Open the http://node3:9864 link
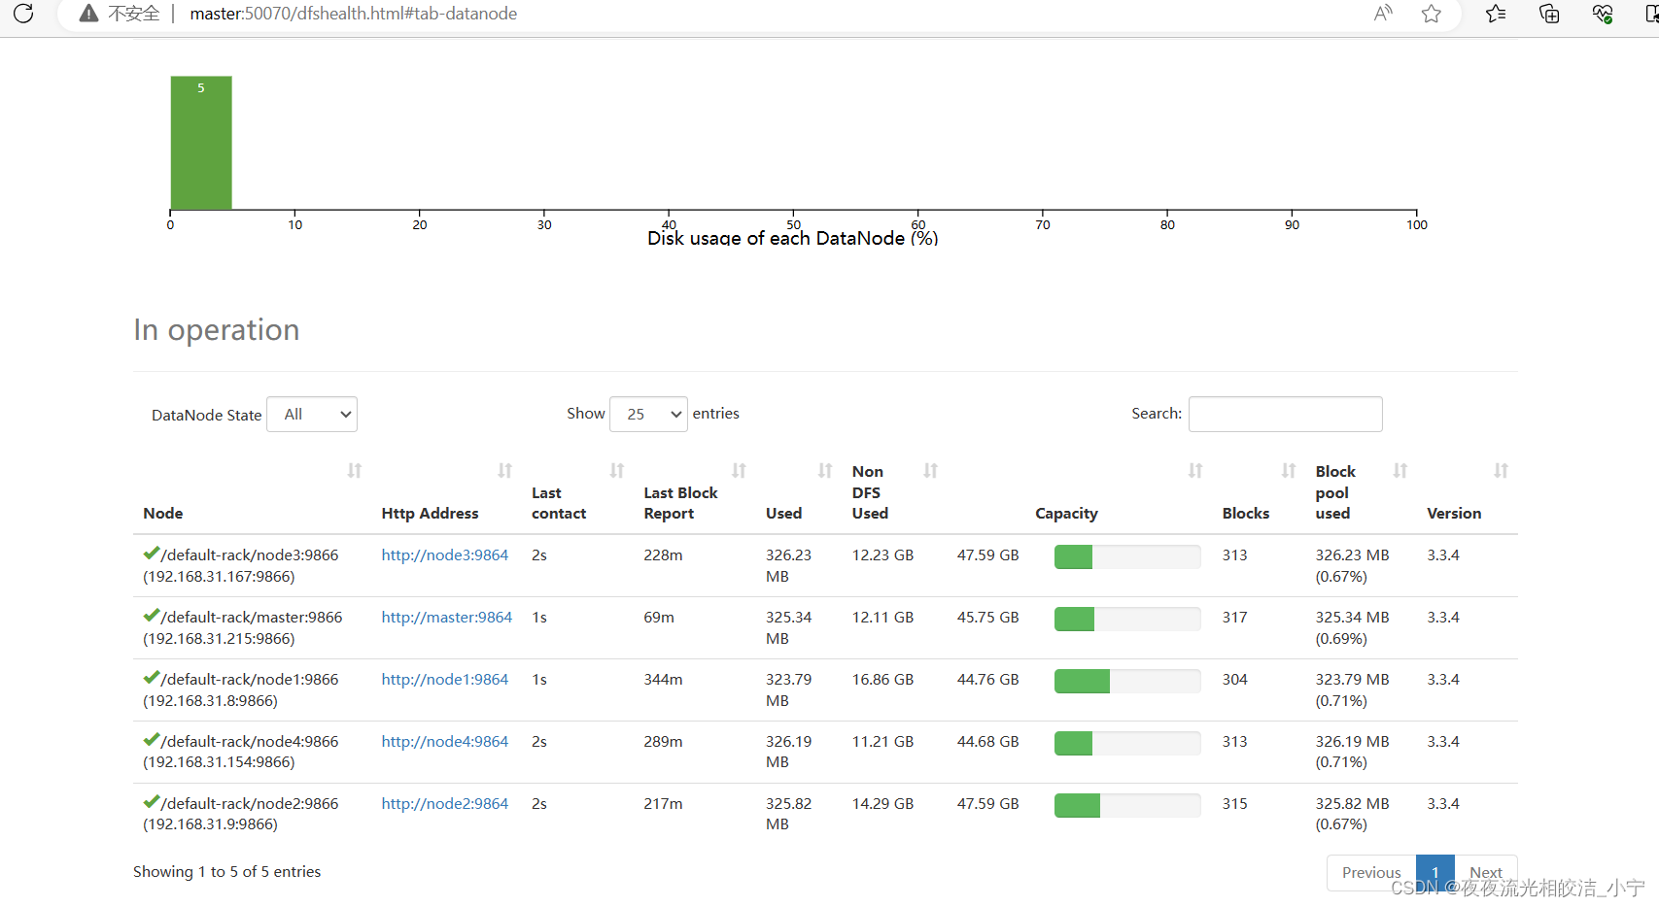Viewport: 1659px width, 907px height. pyautogui.click(x=445, y=555)
